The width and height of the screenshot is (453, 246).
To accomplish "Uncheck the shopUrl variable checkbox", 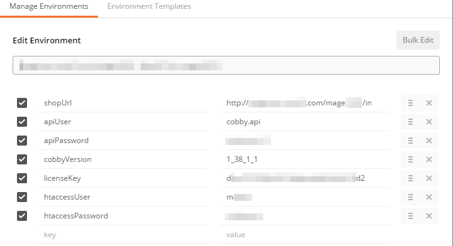I will (x=22, y=103).
